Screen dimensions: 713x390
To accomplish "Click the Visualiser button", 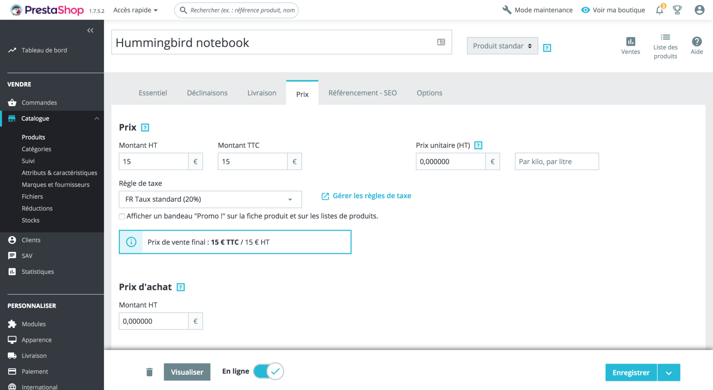I will (187, 372).
